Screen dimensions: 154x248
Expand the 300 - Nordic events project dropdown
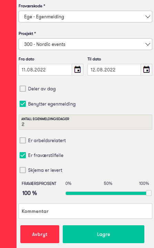[85, 44]
